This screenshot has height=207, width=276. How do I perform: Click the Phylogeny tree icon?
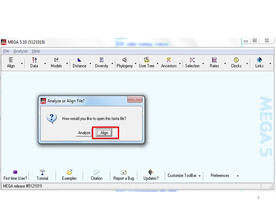[x=124, y=60]
